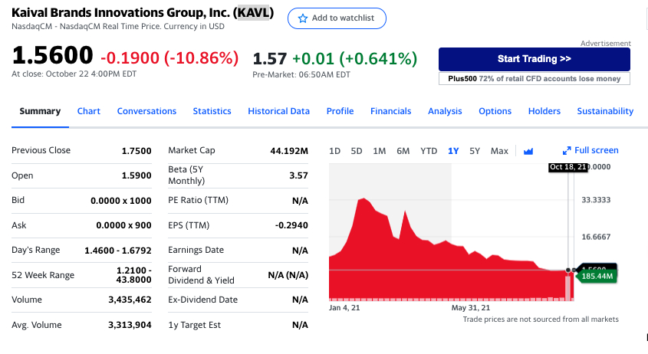The image size is (648, 354).
Task: Click the Plus500 advertisement disclaimer text
Action: tap(534, 79)
